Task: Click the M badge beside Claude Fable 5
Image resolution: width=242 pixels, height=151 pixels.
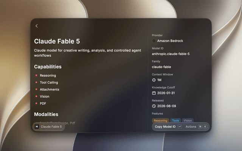Action: (x=37, y=127)
